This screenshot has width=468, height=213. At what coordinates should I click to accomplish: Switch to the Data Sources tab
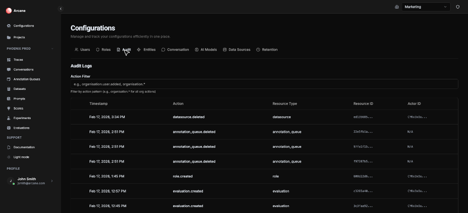tap(237, 50)
